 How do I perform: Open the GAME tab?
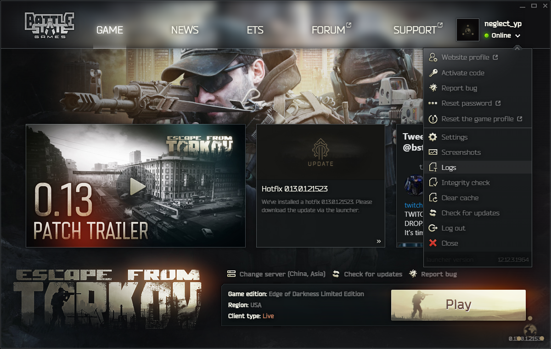[110, 30]
